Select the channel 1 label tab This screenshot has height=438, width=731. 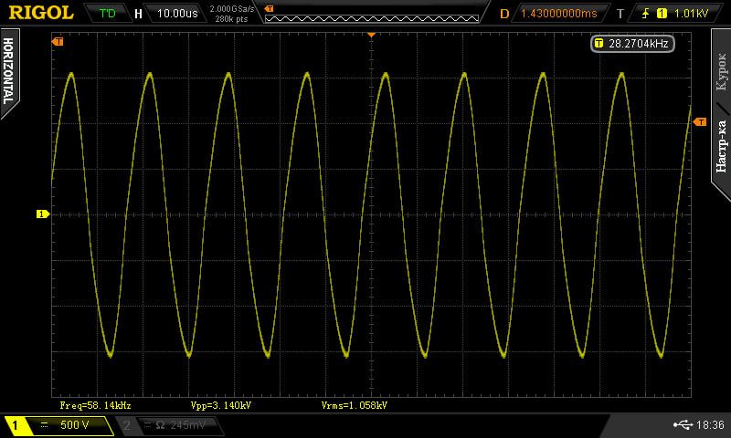(x=15, y=425)
